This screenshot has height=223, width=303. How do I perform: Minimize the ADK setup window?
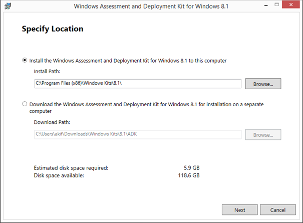(x=266, y=6)
